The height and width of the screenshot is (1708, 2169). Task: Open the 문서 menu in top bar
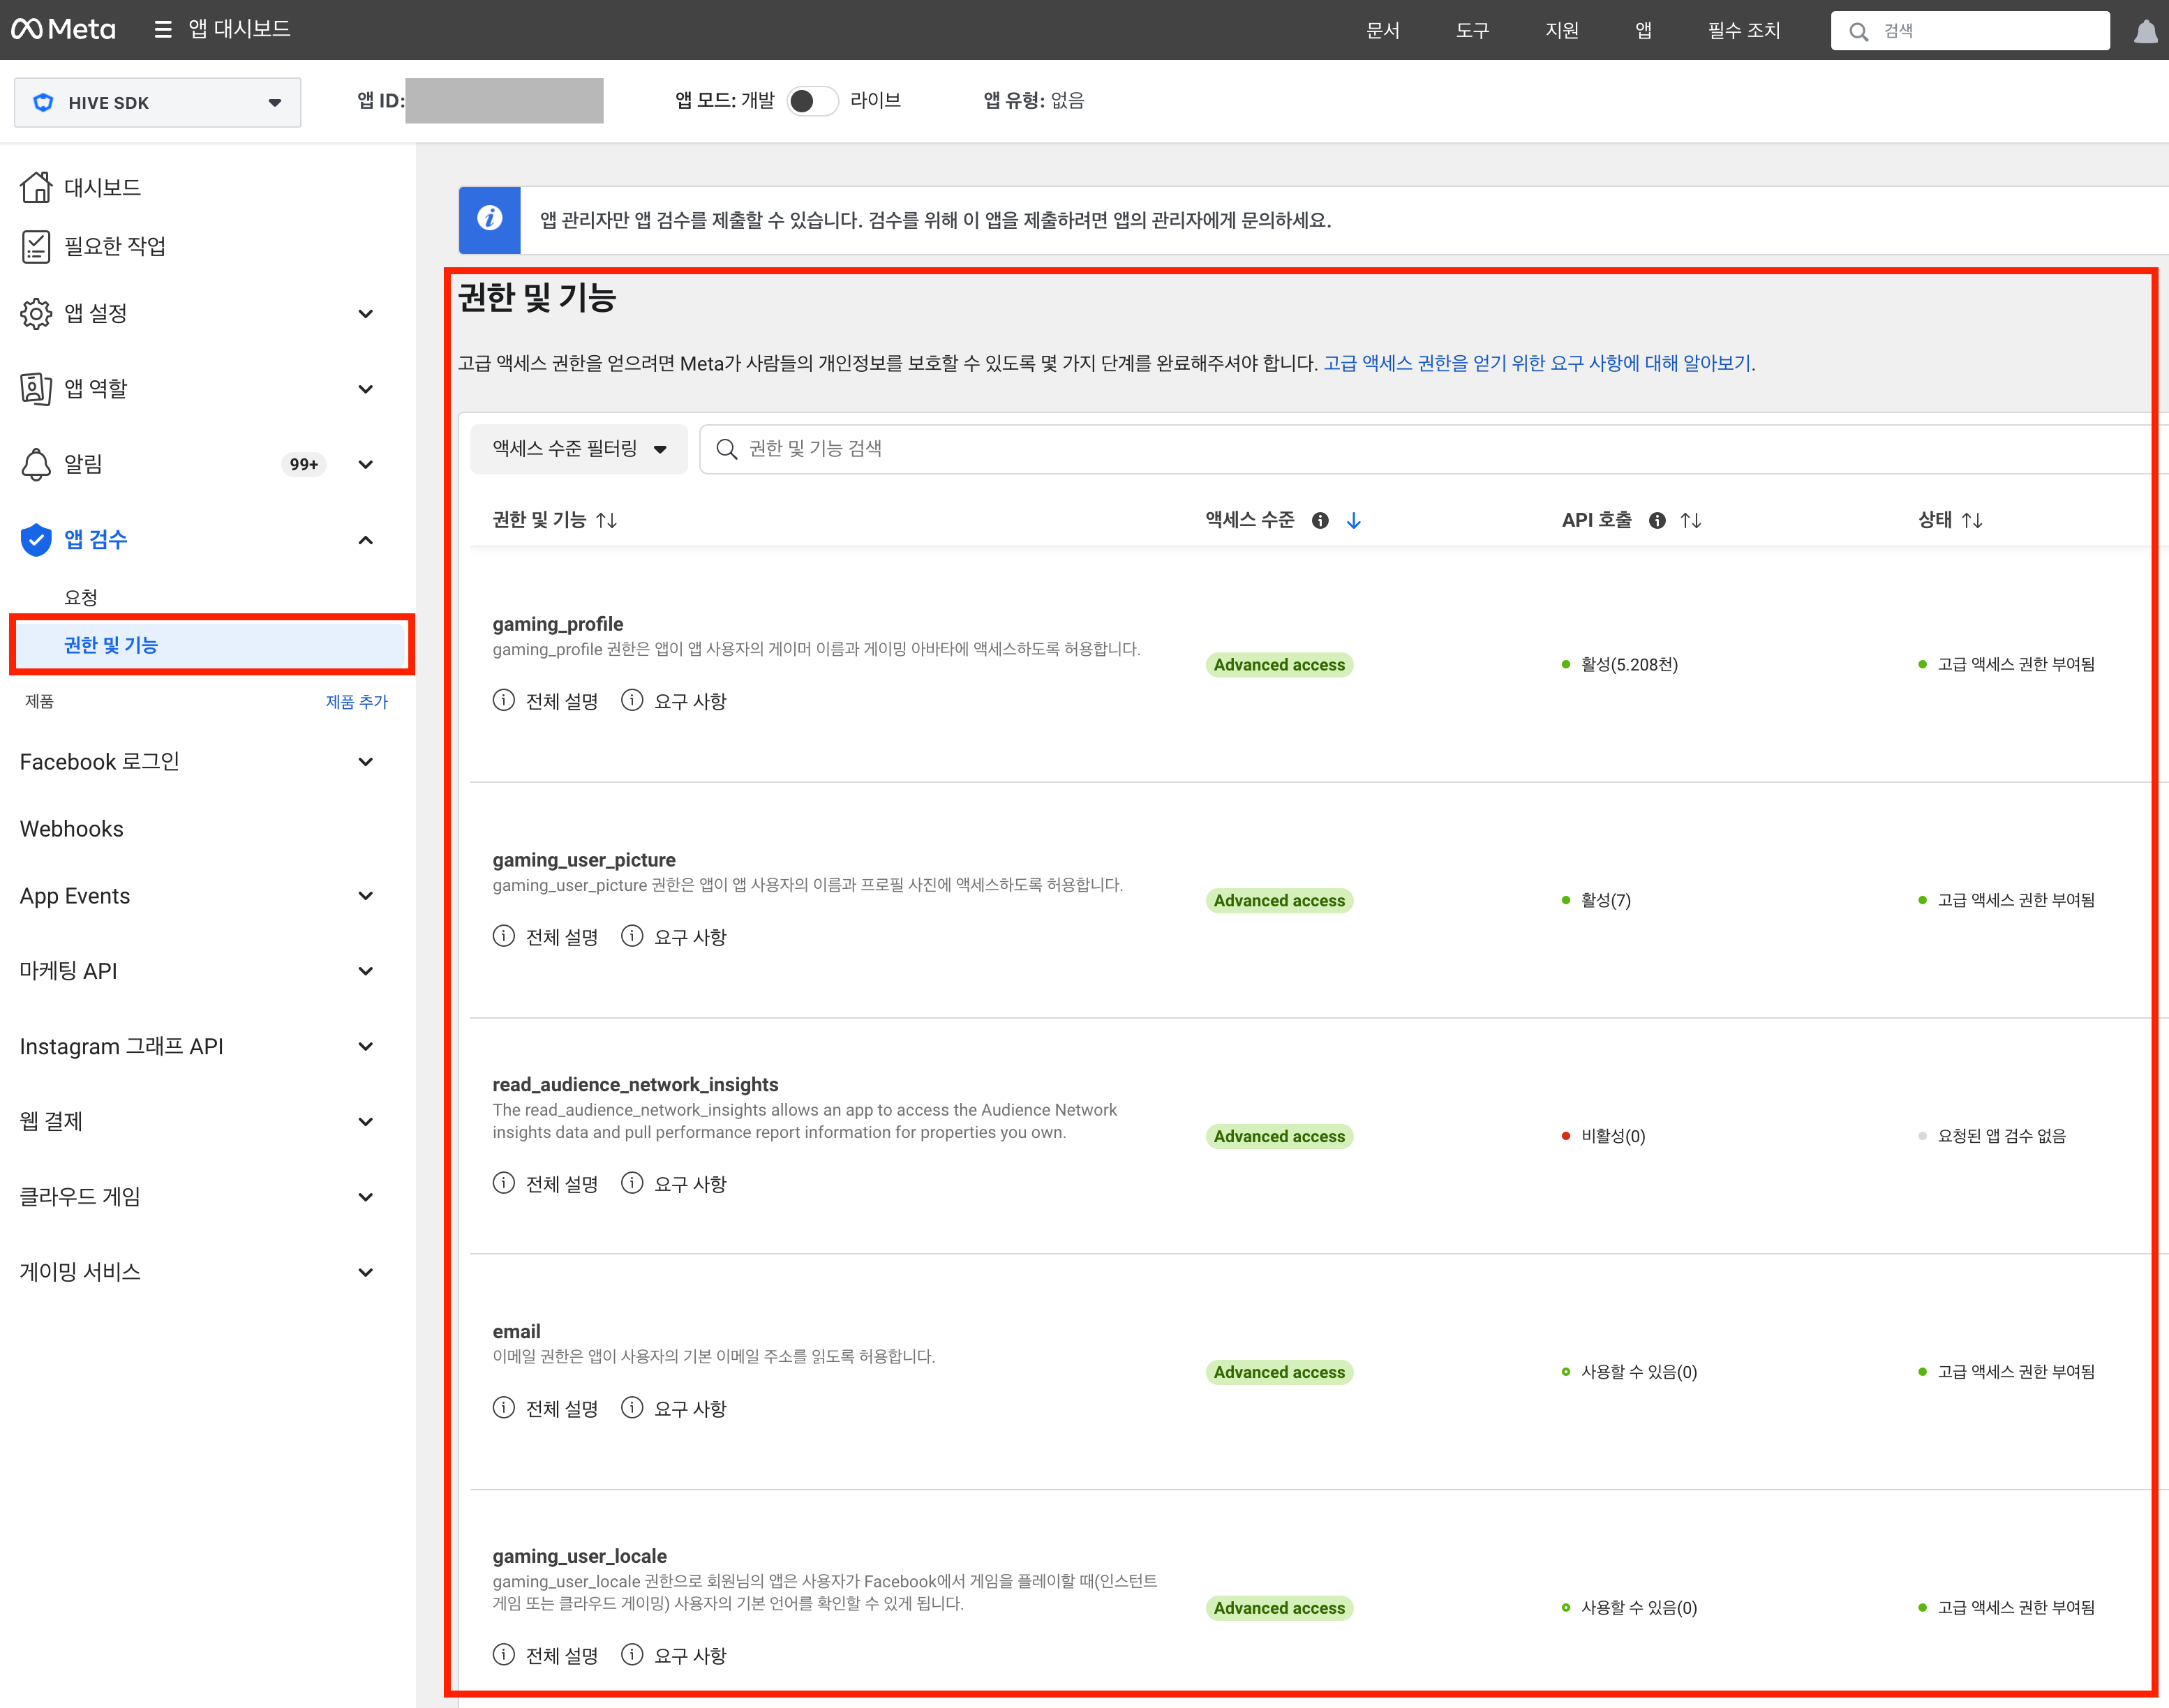[x=1382, y=30]
